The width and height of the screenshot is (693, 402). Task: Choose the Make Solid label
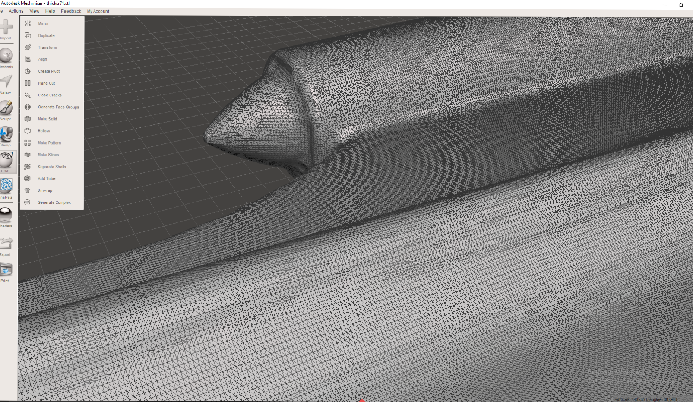click(47, 119)
